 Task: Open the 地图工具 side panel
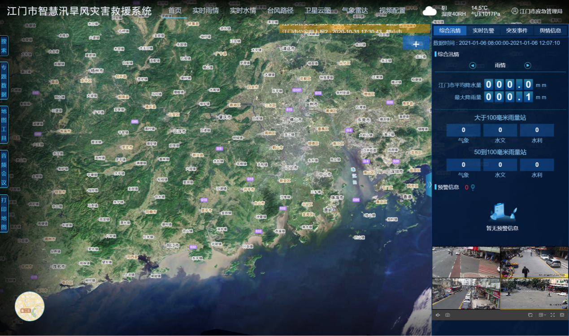pos(4,125)
